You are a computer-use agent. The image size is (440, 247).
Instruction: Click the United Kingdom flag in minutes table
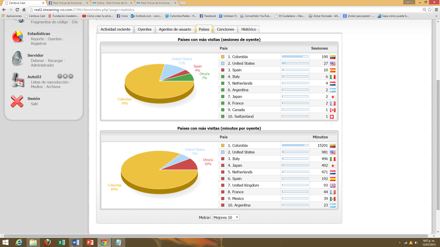(x=333, y=186)
